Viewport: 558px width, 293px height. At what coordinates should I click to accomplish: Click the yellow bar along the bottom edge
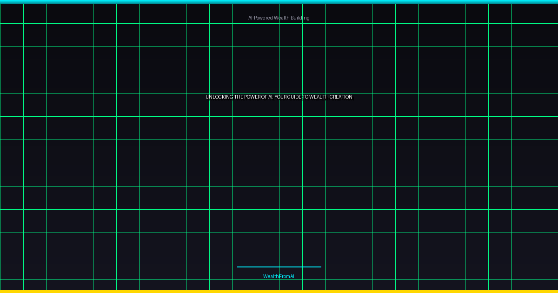pos(279,291)
